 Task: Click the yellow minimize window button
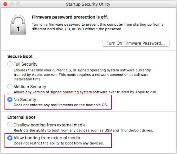(12, 4)
